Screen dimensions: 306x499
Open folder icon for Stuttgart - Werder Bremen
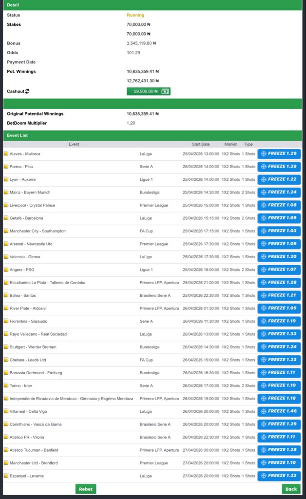click(6, 346)
